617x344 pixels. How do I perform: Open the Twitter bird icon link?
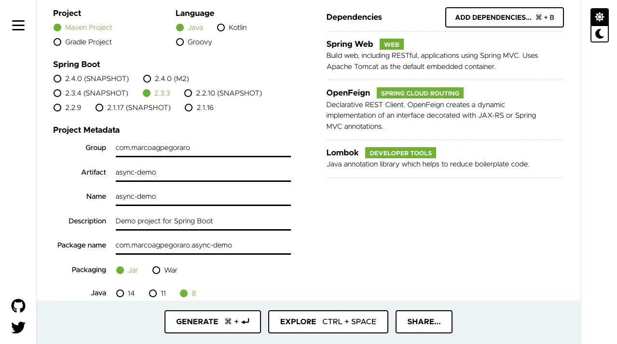(18, 328)
